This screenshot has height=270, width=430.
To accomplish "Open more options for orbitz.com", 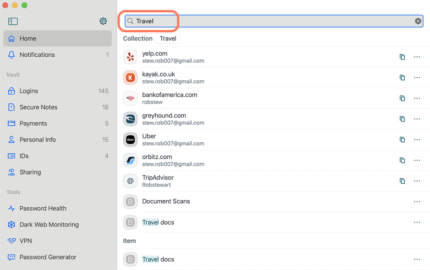I will click(x=417, y=160).
